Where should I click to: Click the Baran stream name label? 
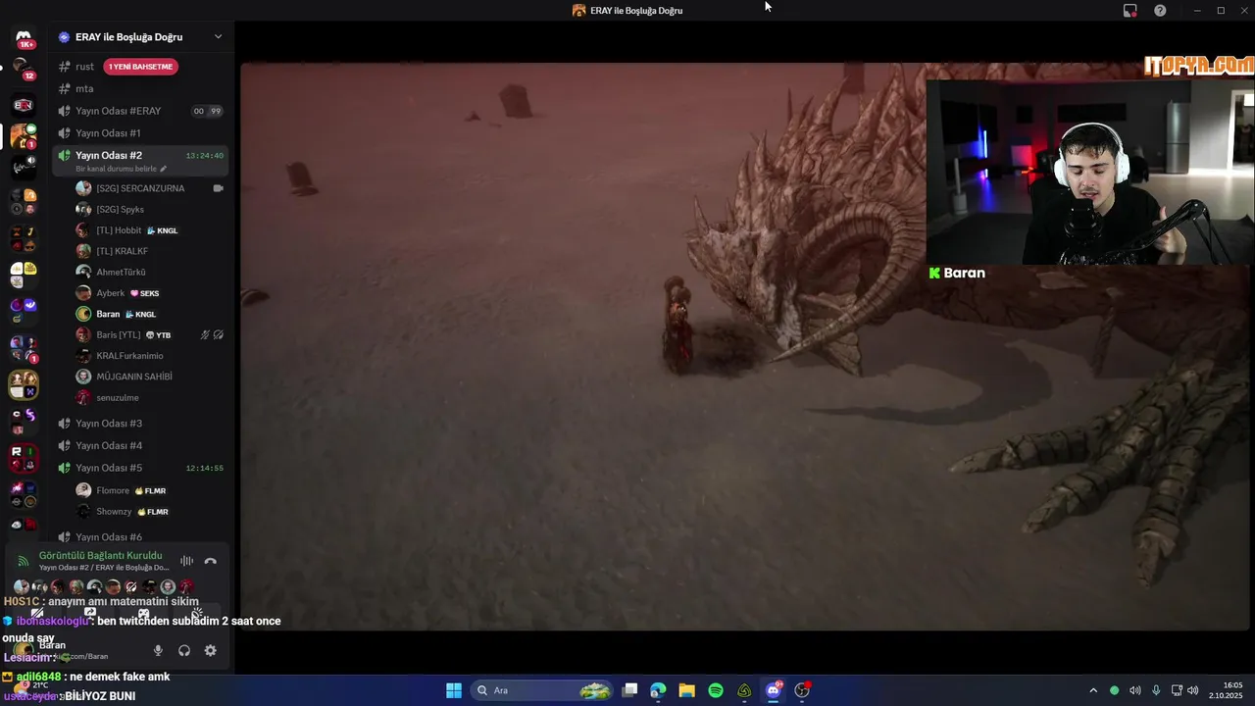click(x=957, y=274)
